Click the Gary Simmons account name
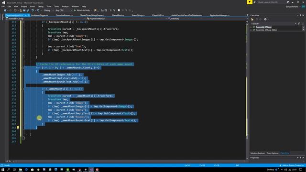306x172 pixels. click(x=292, y=7)
